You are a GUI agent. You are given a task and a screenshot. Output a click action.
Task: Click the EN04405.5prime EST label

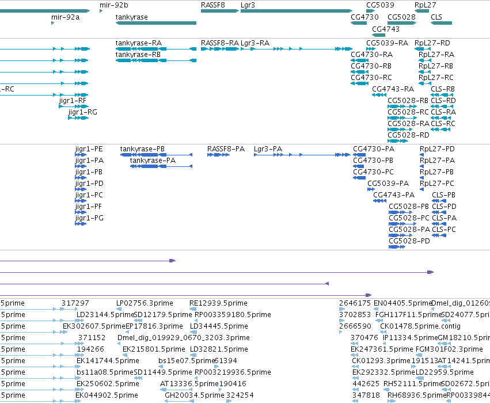click(x=403, y=303)
